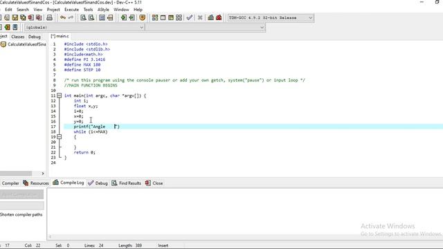The height and width of the screenshot is (249, 443).
Task: Open the AStyle menu
Action: pos(103,10)
